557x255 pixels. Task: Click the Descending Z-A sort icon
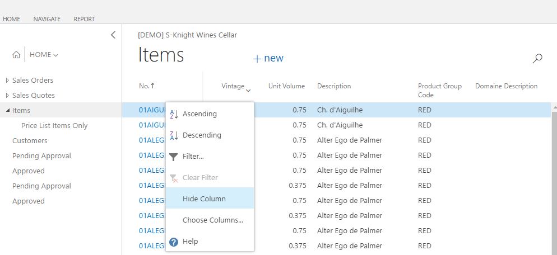click(x=174, y=135)
